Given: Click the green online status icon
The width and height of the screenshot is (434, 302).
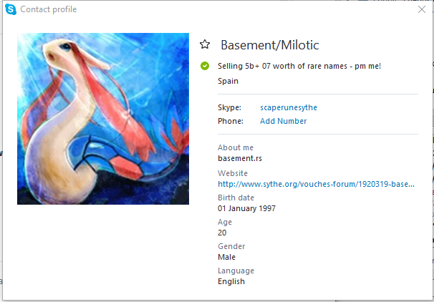Looking at the screenshot, I should [x=205, y=66].
